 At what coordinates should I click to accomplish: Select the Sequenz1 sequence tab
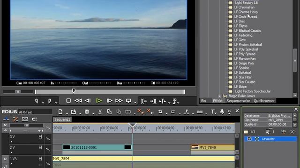click(62, 119)
